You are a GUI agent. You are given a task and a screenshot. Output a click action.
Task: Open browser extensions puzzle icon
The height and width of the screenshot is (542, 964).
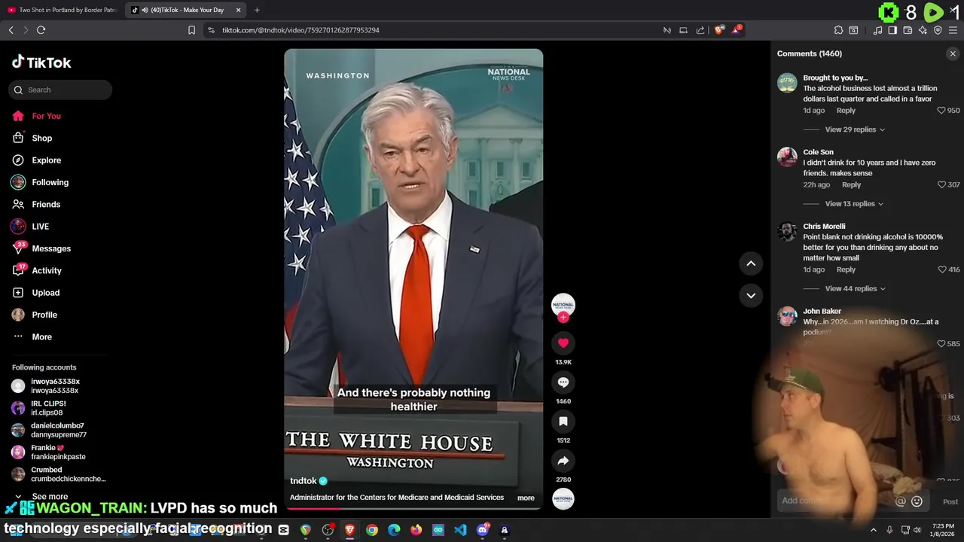tap(838, 30)
